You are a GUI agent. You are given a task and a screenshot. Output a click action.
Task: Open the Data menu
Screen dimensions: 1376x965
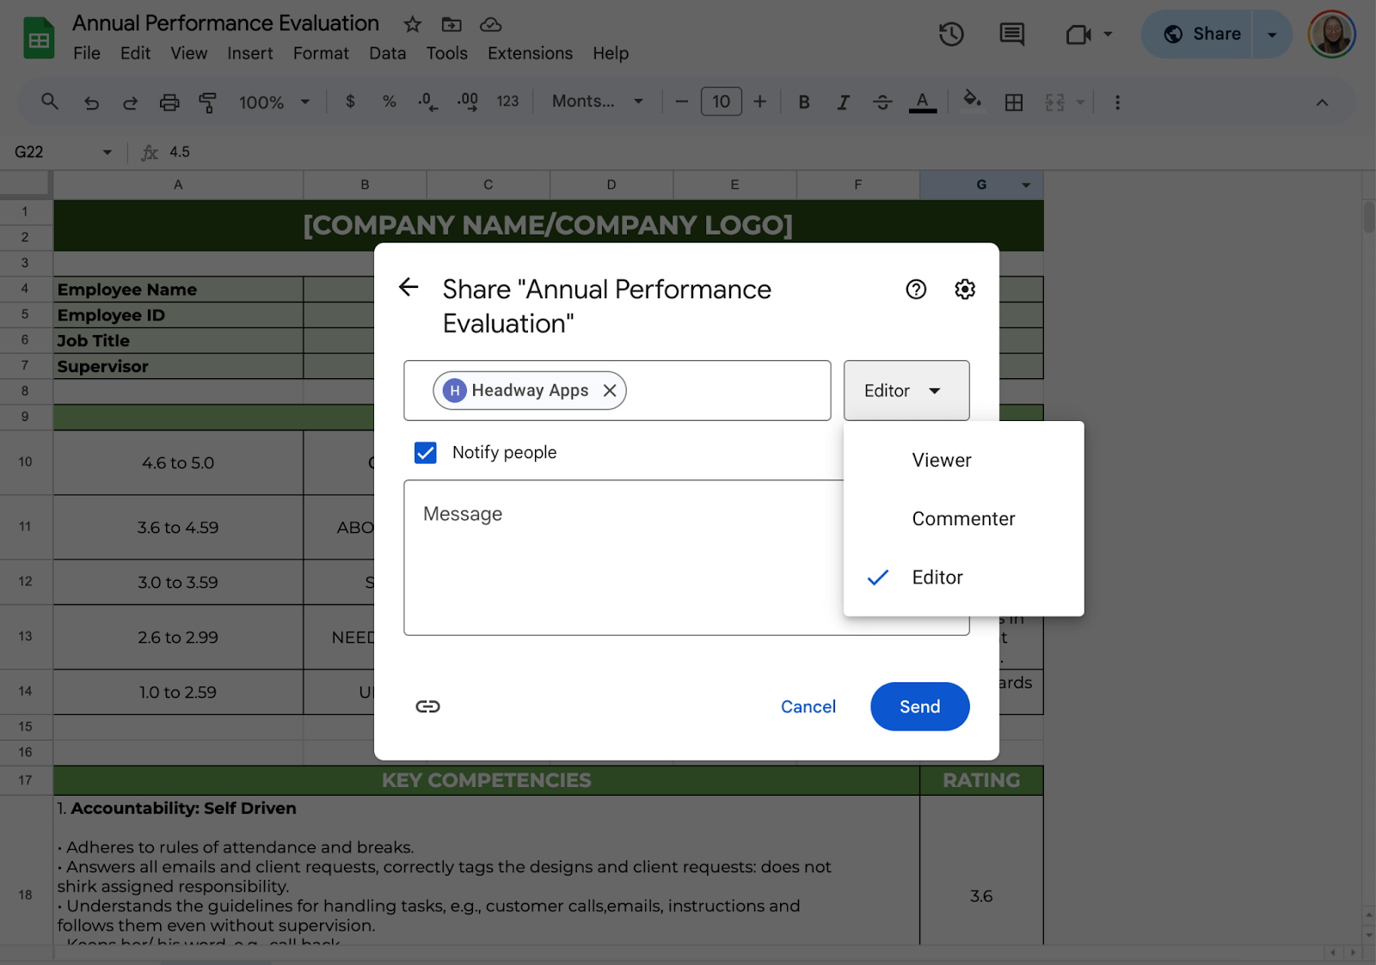pos(387,53)
